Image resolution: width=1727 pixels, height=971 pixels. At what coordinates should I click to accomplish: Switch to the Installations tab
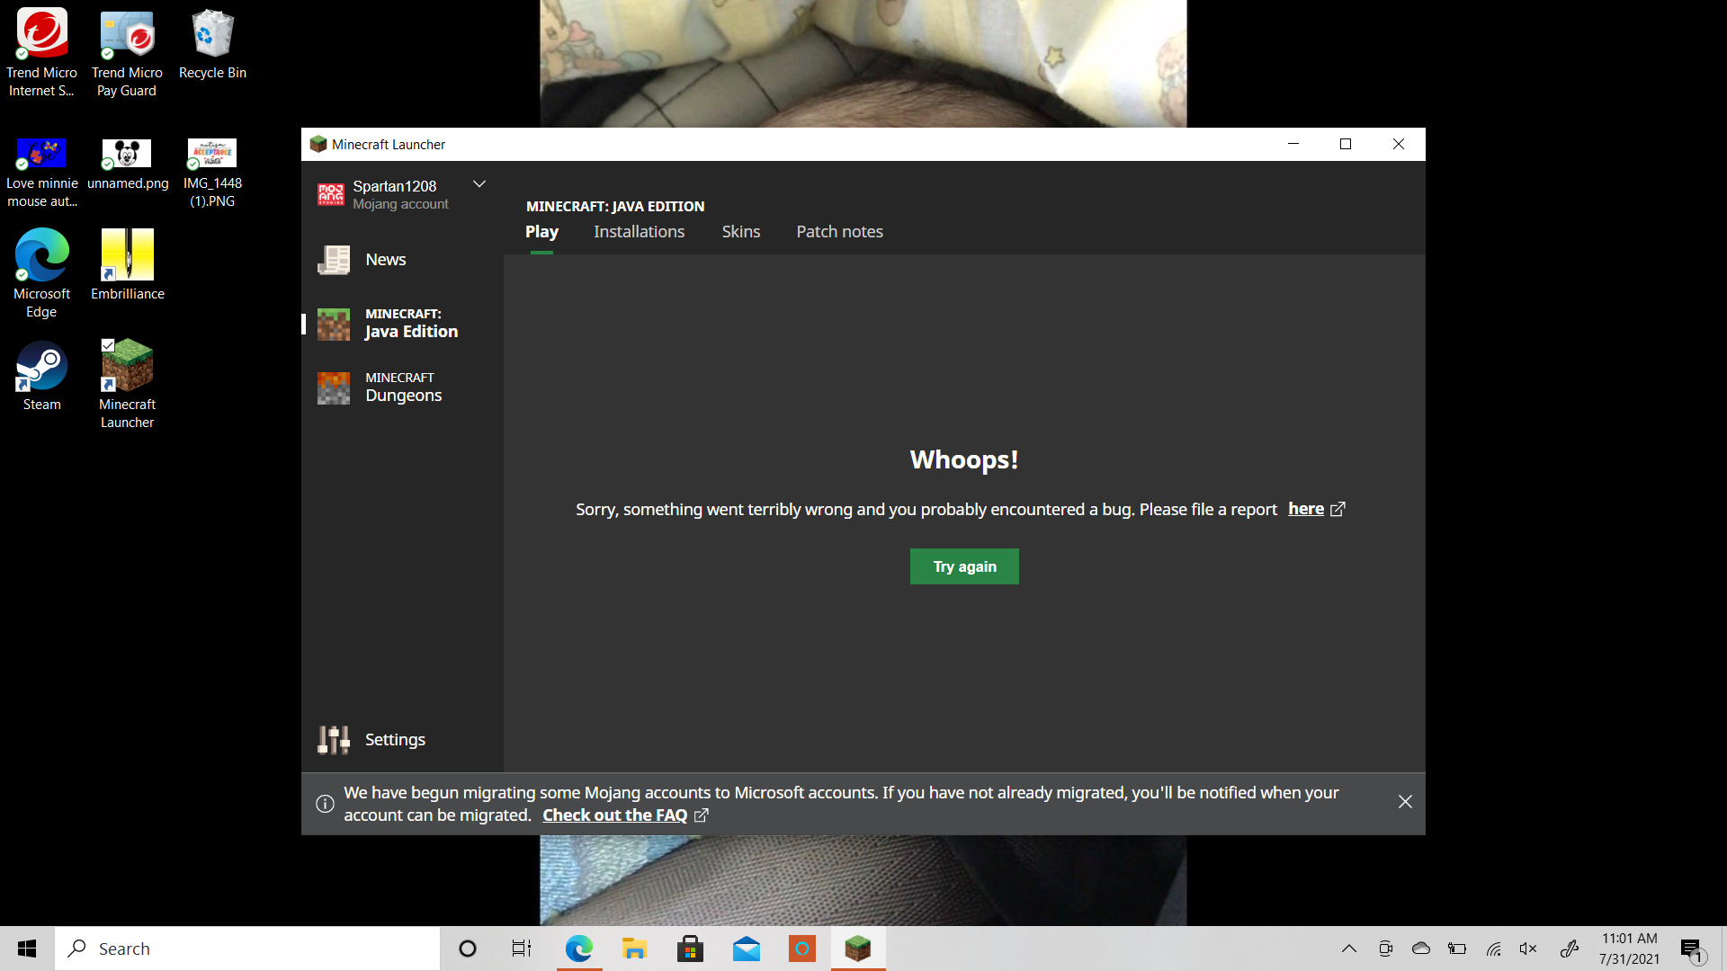[x=639, y=232]
